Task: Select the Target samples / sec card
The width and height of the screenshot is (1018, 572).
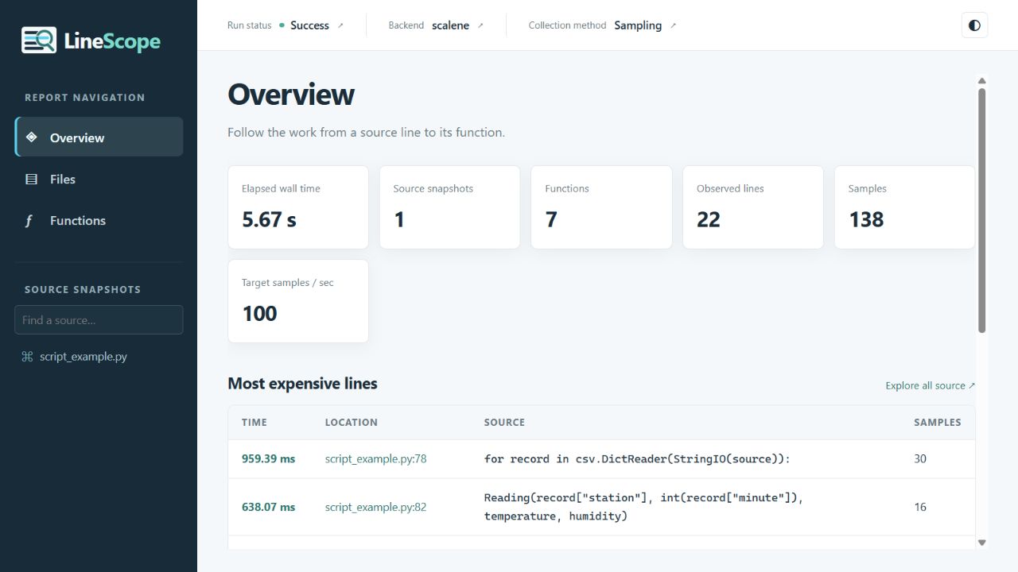Action: point(298,301)
